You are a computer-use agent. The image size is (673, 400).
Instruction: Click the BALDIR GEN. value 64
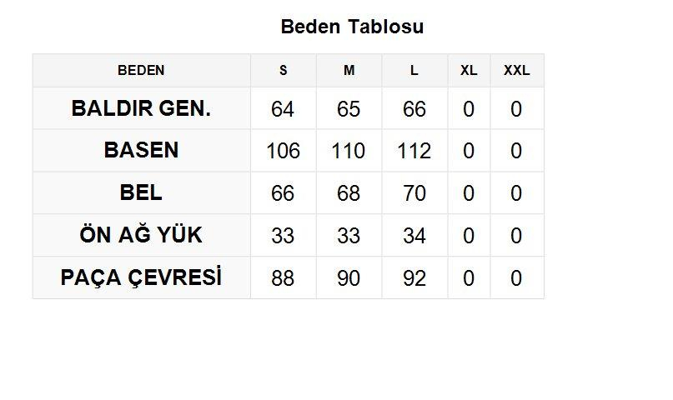pyautogui.click(x=283, y=109)
